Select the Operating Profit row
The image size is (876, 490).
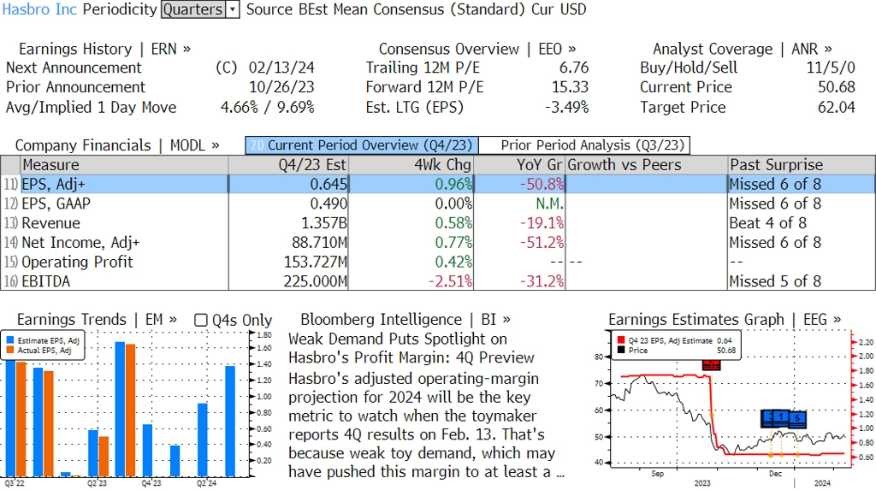[x=438, y=262]
